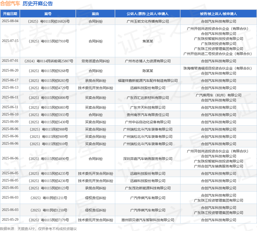Viewport: 257px width, 231px height.
Task: Click the 历史开庭公告 heading
Action: pyautogui.click(x=38, y=4)
